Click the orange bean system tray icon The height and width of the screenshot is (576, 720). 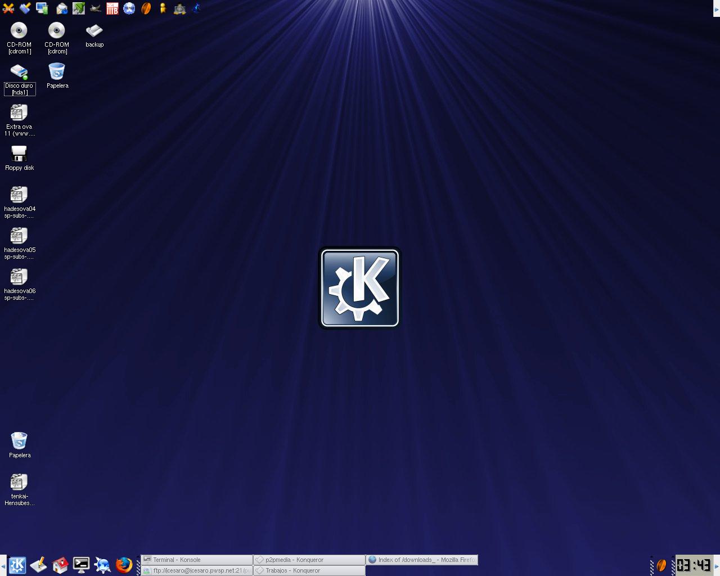click(662, 565)
